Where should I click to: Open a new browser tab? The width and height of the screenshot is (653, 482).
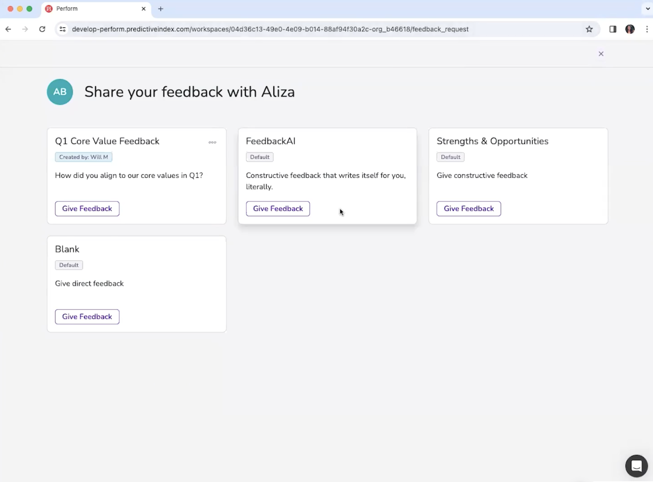point(161,9)
